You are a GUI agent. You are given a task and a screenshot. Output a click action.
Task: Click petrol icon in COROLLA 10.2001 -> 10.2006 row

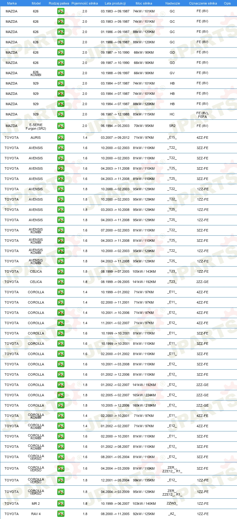coord(61,313)
